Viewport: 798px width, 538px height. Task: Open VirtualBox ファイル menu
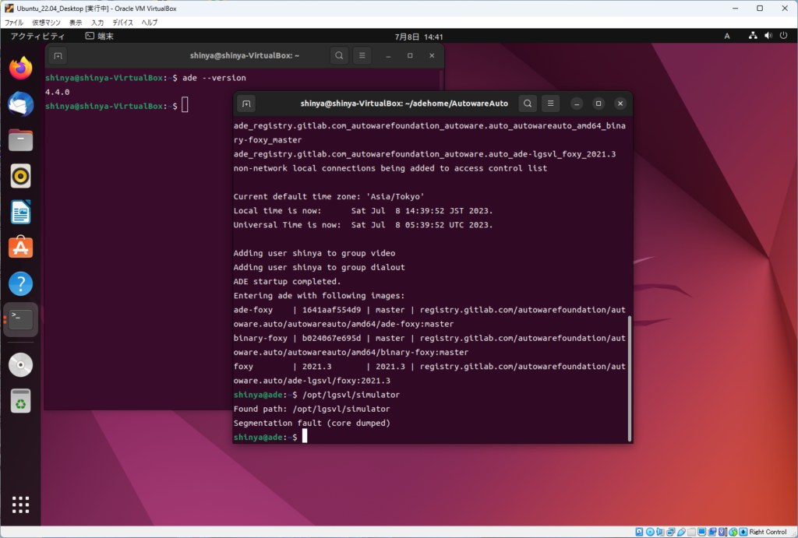pyautogui.click(x=14, y=23)
